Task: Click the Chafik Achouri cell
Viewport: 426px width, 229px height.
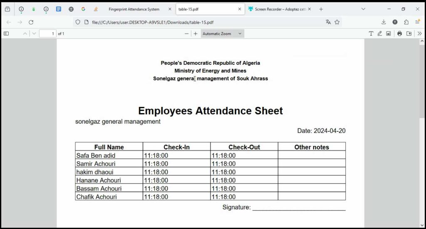Action: click(109, 197)
